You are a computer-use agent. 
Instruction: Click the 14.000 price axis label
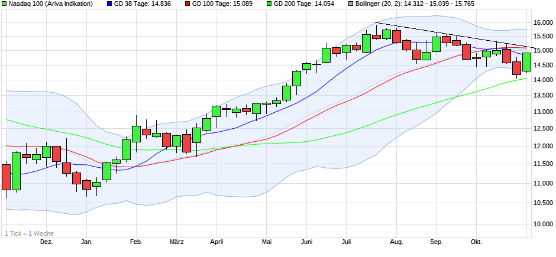tap(544, 80)
